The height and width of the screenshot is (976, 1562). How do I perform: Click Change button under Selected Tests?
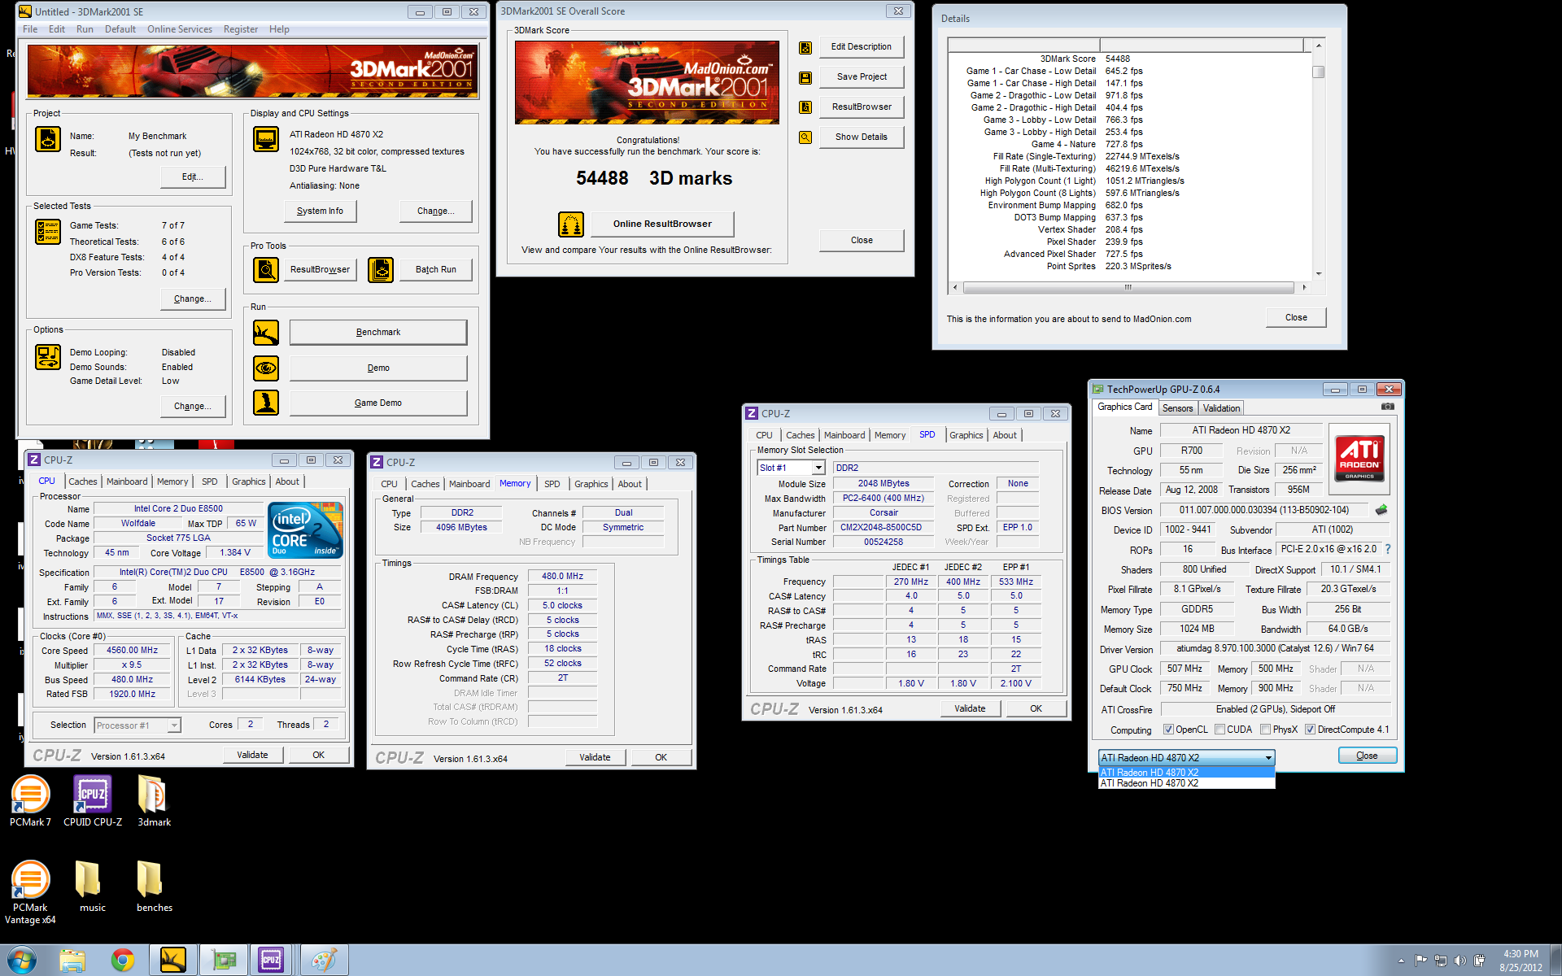tap(192, 299)
